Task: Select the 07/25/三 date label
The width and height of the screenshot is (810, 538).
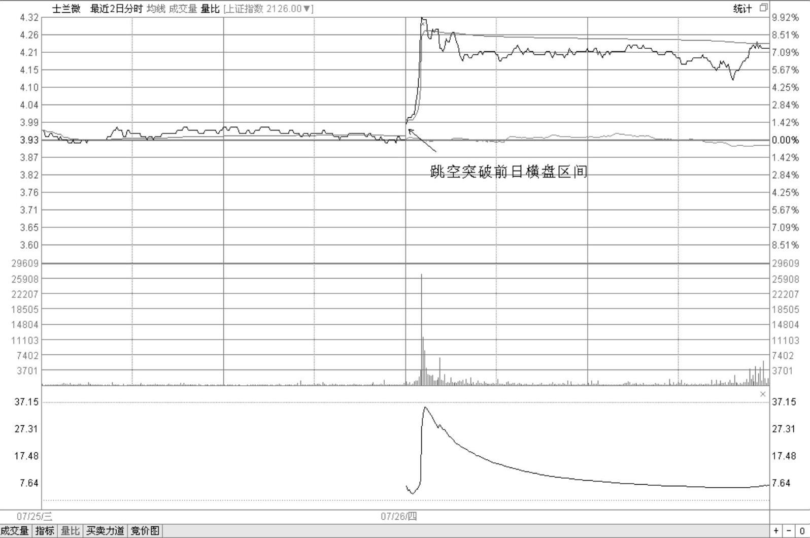Action: coord(35,517)
